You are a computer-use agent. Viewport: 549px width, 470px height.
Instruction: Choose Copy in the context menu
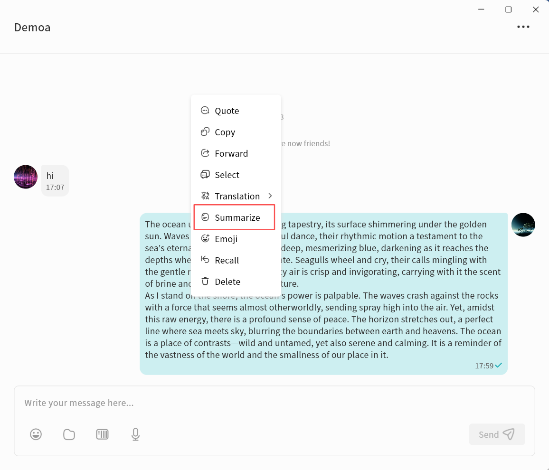[x=225, y=132]
